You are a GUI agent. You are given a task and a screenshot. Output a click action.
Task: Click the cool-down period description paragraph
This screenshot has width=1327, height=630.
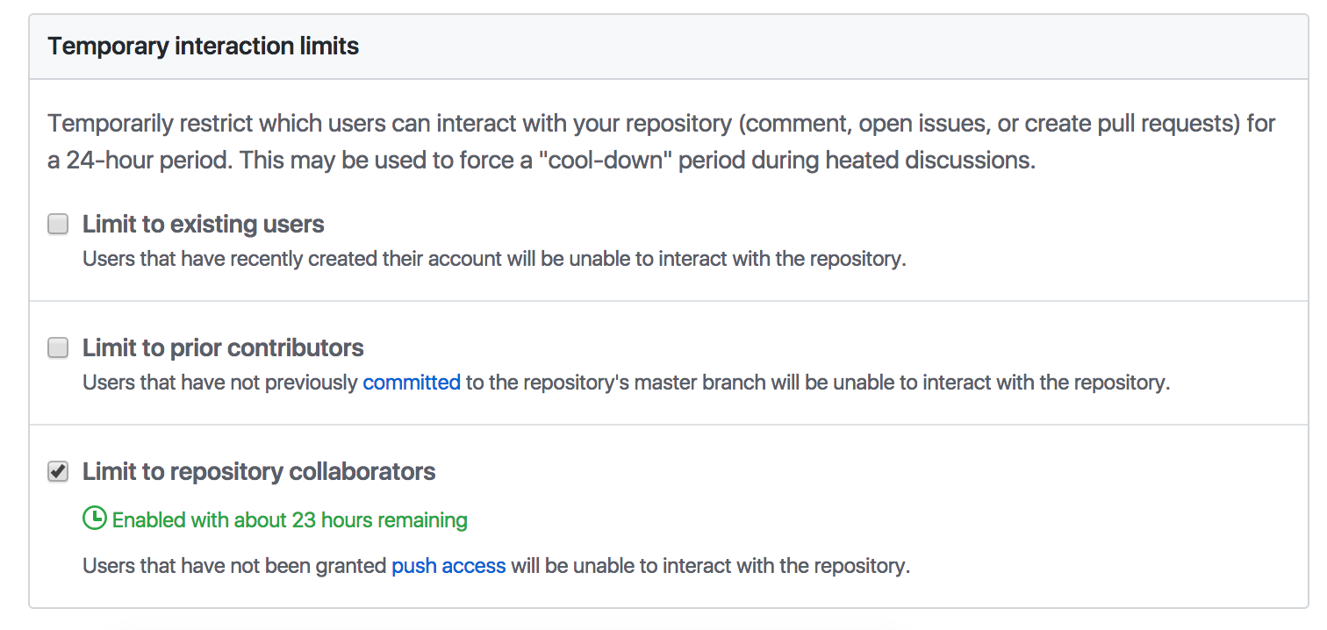click(x=658, y=140)
